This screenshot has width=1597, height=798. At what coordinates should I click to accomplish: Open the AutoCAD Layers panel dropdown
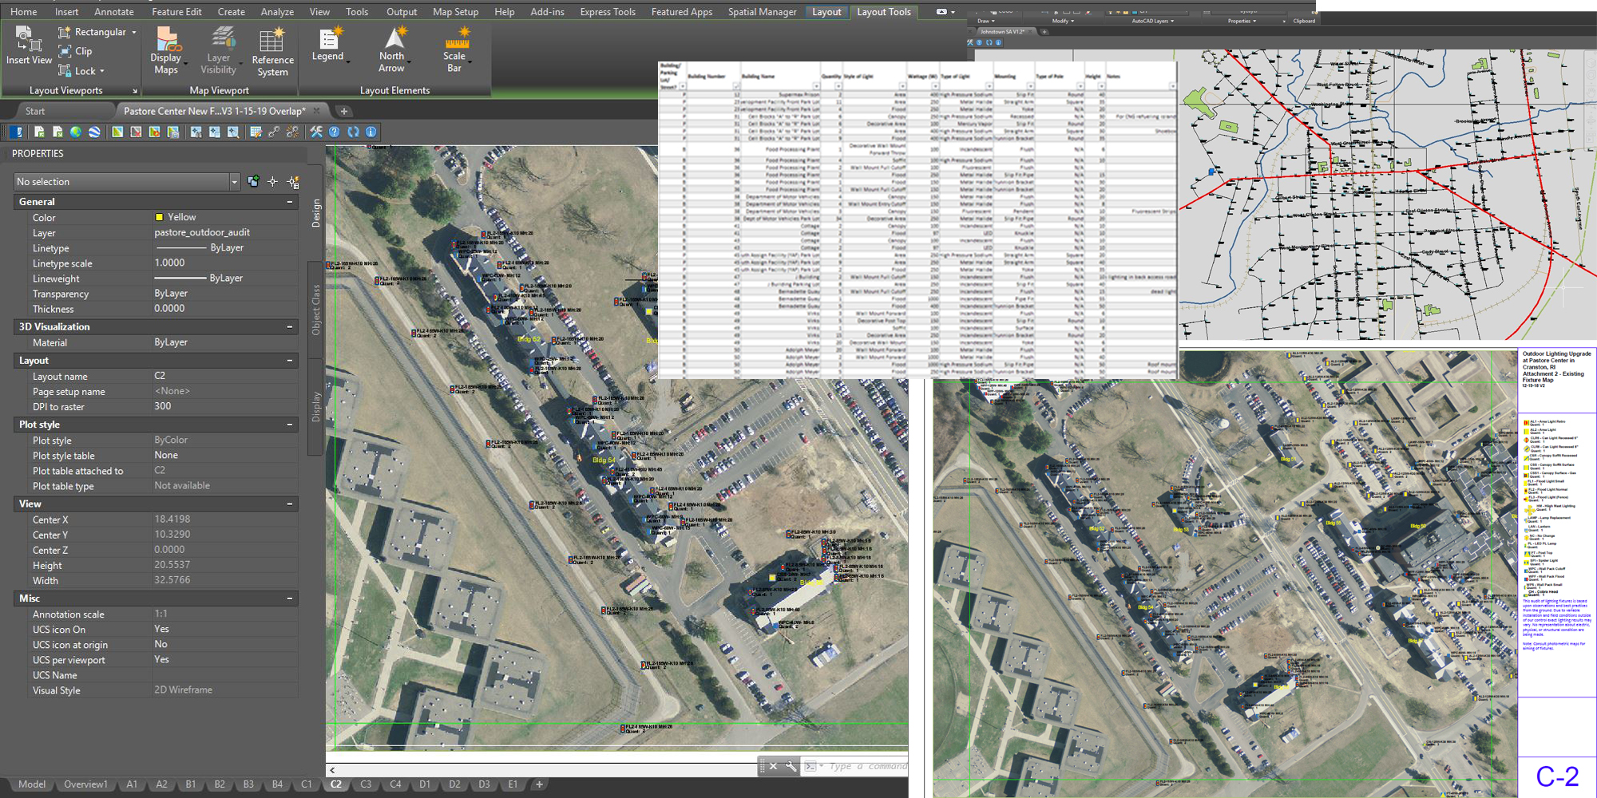tap(1152, 21)
